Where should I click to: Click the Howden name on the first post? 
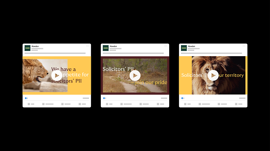click(35, 46)
